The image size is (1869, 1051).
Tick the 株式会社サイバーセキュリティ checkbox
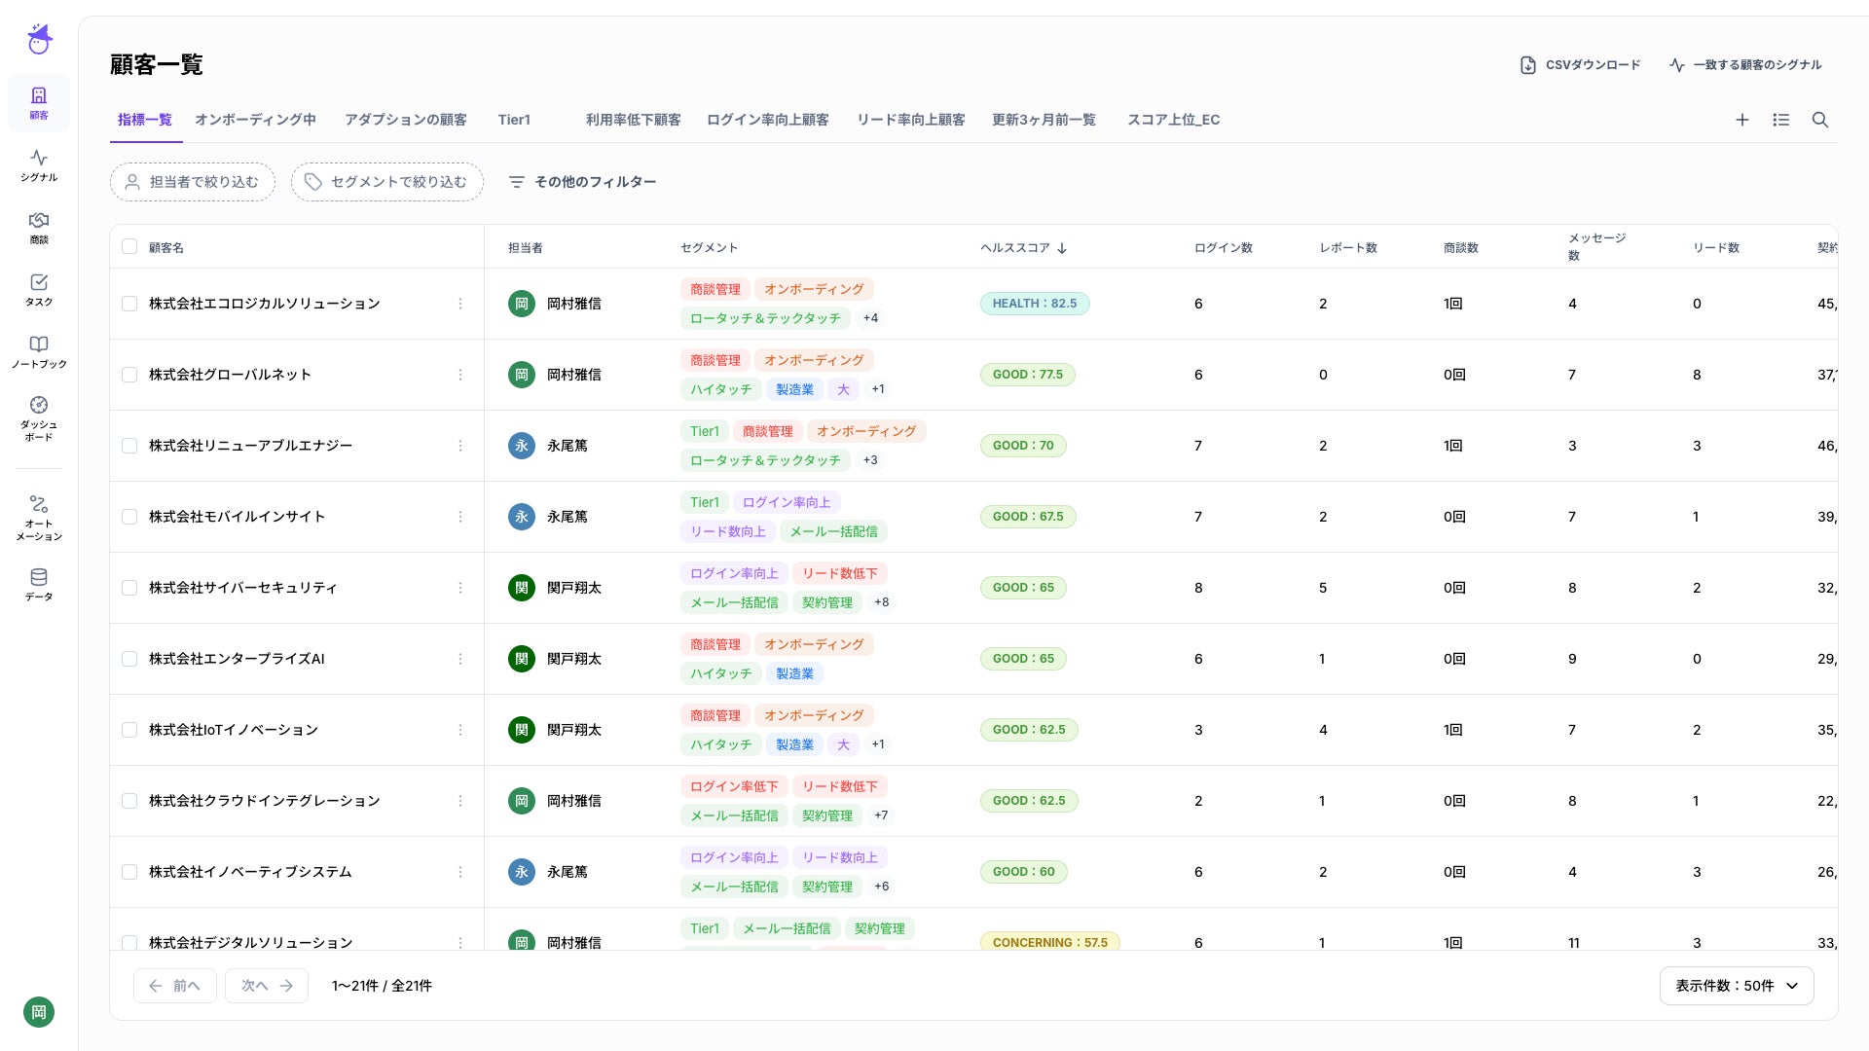pos(129,588)
